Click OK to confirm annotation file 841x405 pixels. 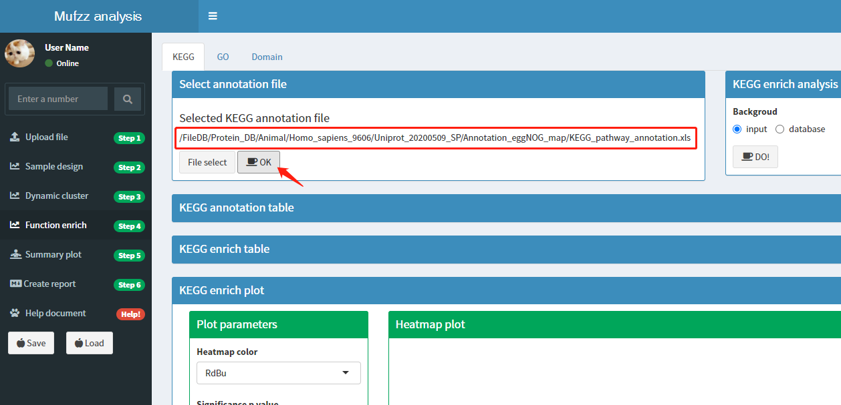(x=259, y=162)
